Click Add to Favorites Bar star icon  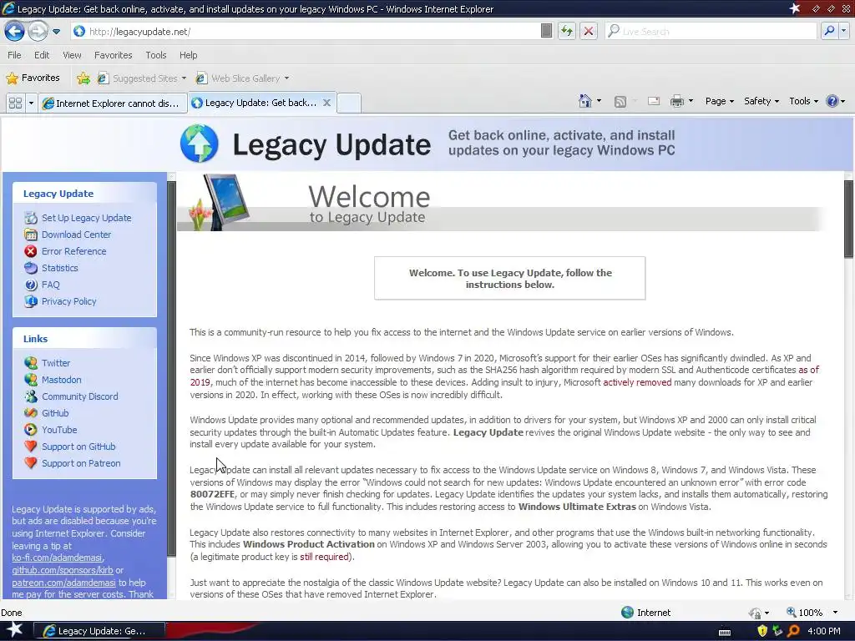point(83,78)
